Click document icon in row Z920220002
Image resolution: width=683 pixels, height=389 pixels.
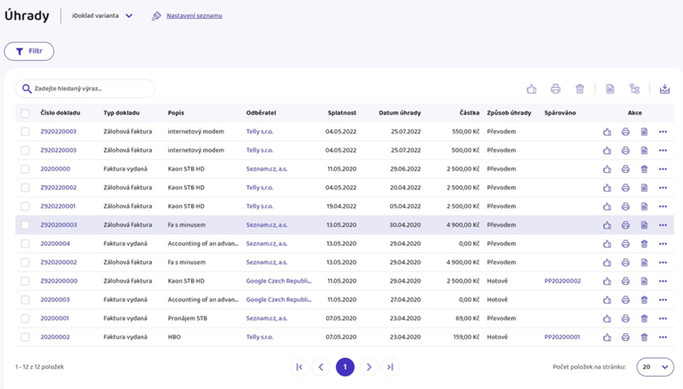(x=645, y=188)
